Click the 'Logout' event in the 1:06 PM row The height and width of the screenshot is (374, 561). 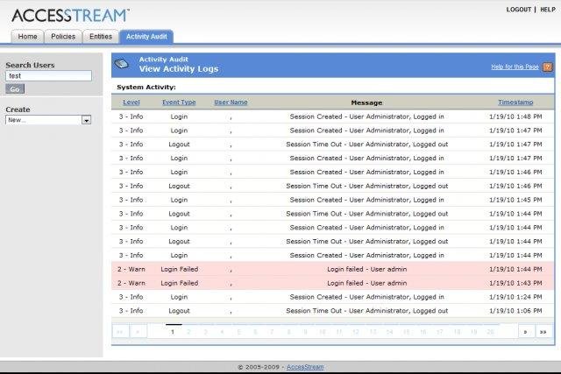(179, 311)
